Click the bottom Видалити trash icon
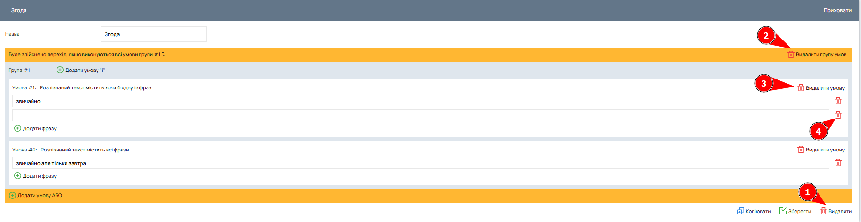Screen dimensions: 861x222 823,211
